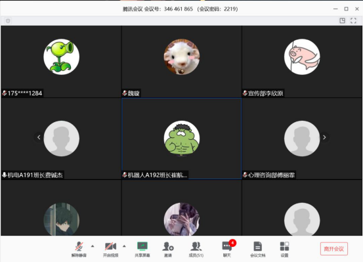This screenshot has width=363, height=262.
Task: Open the 邀请 invite icon
Action: coord(168,249)
